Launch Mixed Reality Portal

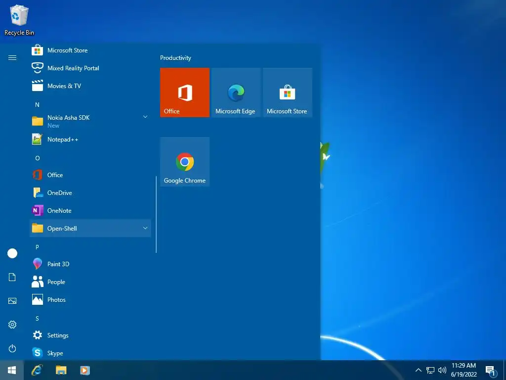(90, 68)
